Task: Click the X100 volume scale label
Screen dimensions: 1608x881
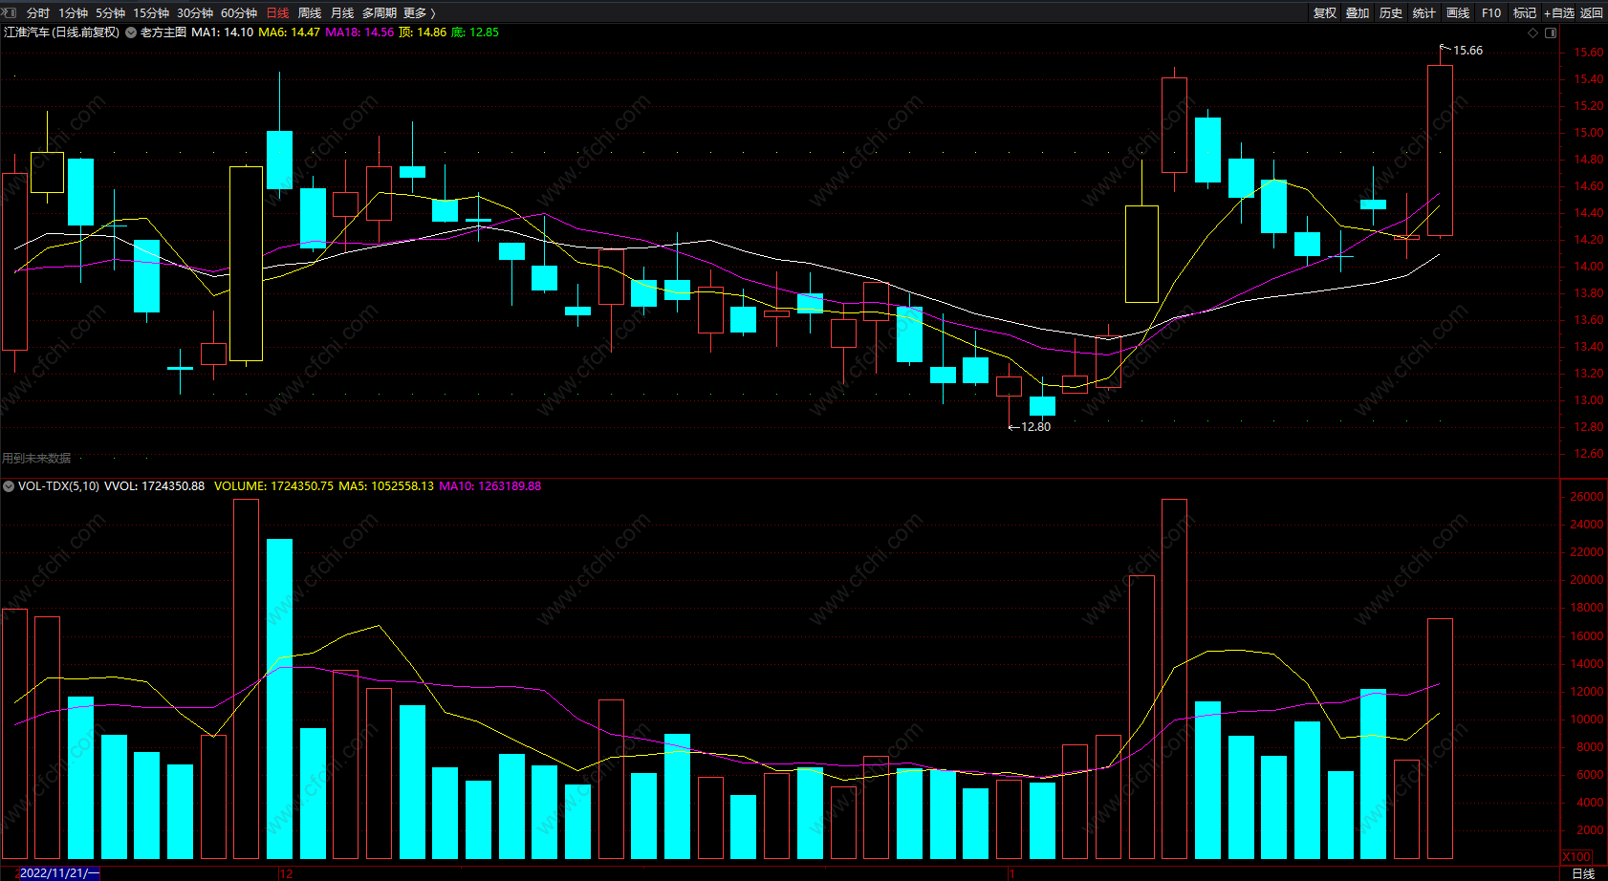Action: pyautogui.click(x=1576, y=857)
